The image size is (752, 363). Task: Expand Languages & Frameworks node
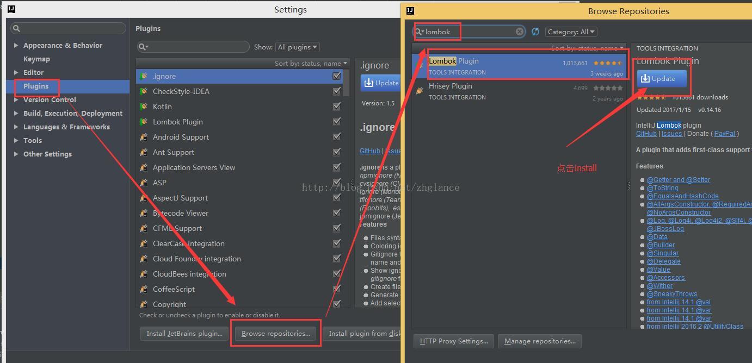16,127
